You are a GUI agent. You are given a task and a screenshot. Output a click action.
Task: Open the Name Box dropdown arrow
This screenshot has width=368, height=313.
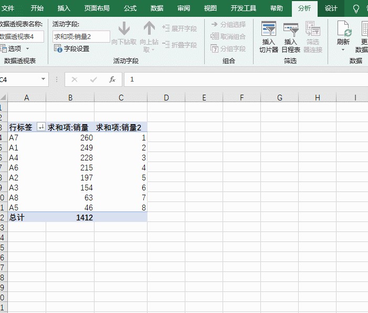pyautogui.click(x=43, y=79)
